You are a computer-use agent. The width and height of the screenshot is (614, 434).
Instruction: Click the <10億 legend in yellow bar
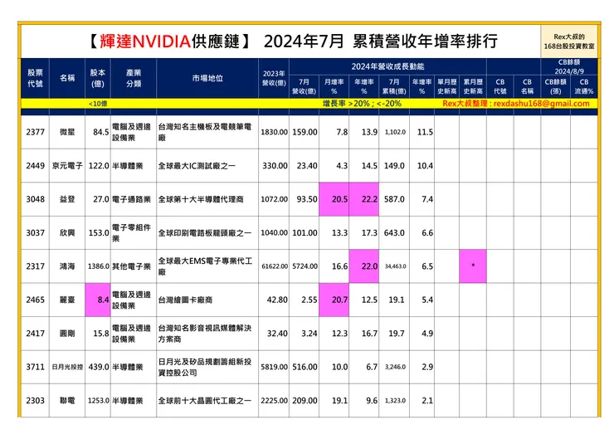pos(98,104)
